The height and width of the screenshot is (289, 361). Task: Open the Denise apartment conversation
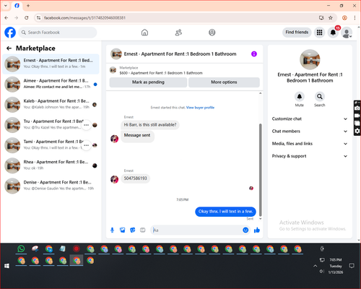click(51, 186)
